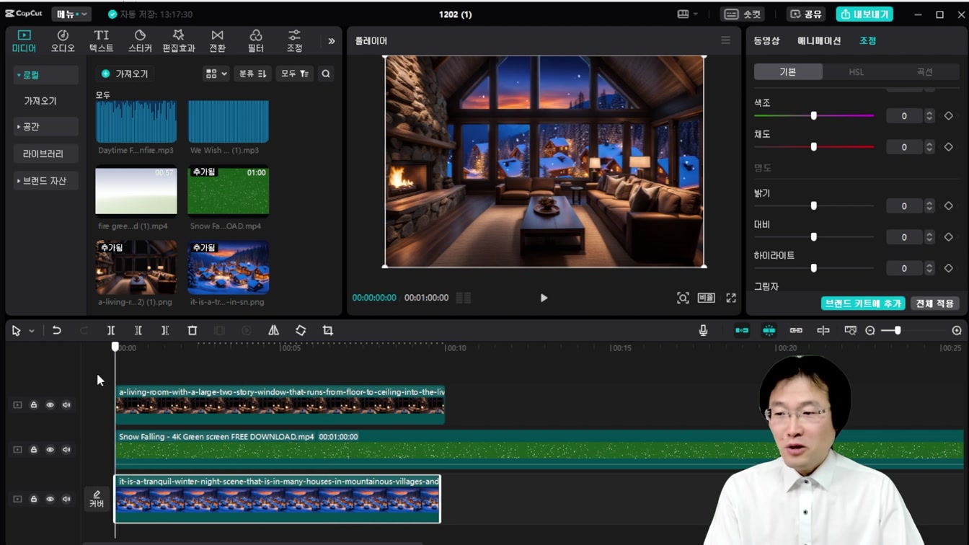Click the 커버 cover edit button
Image resolution: width=969 pixels, height=545 pixels.
[97, 499]
